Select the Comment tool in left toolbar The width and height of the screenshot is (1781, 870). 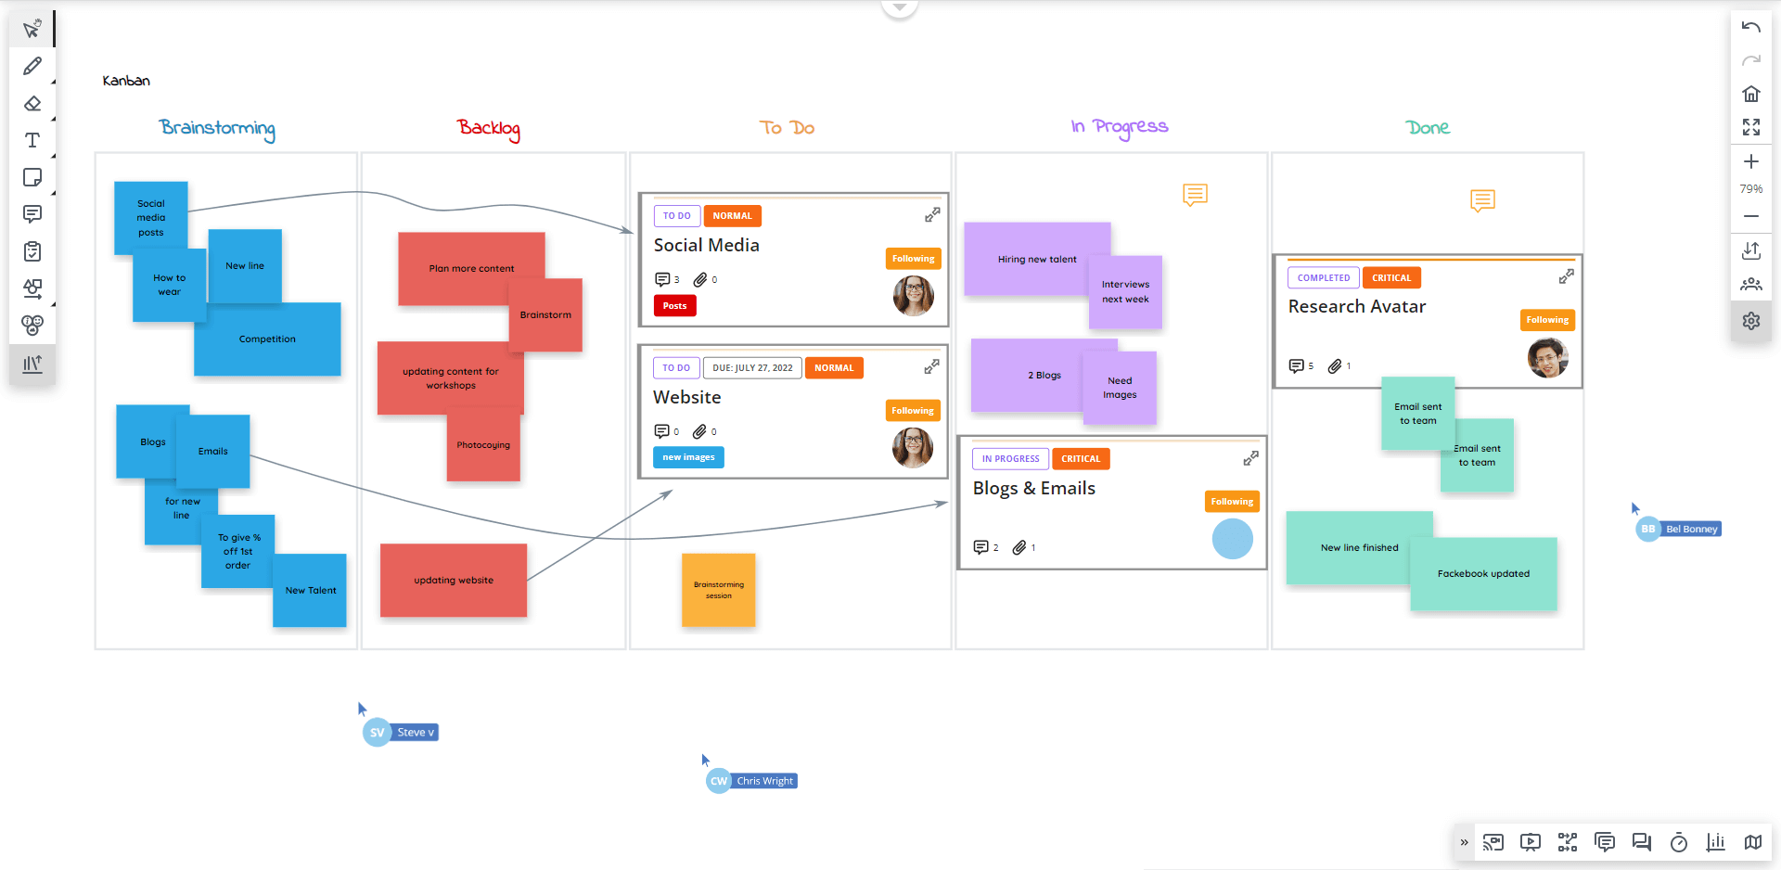click(32, 214)
